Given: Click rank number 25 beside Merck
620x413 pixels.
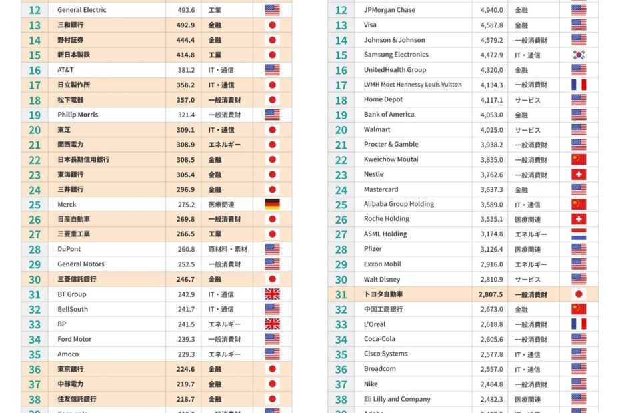Looking at the screenshot, I should click(x=35, y=205).
